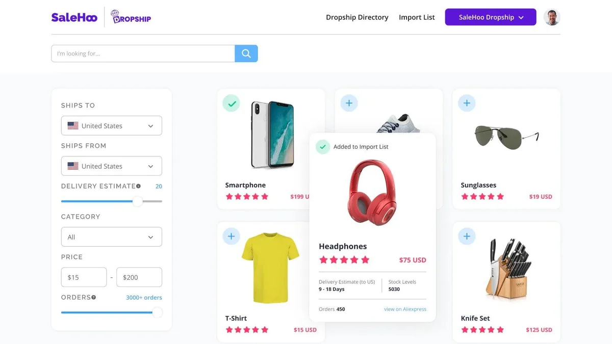Viewport: 612px width, 344px height.
Task: Add the Knife Set with plus icon
Action: (467, 236)
